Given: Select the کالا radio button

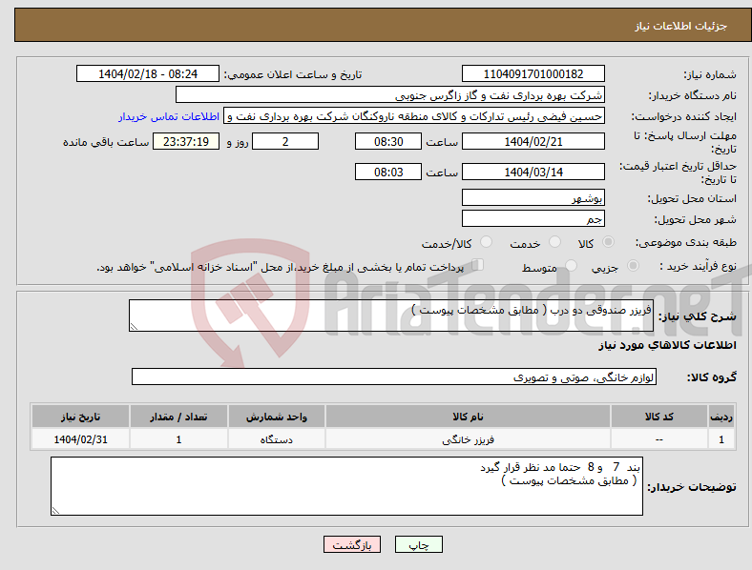Looking at the screenshot, I should [608, 242].
